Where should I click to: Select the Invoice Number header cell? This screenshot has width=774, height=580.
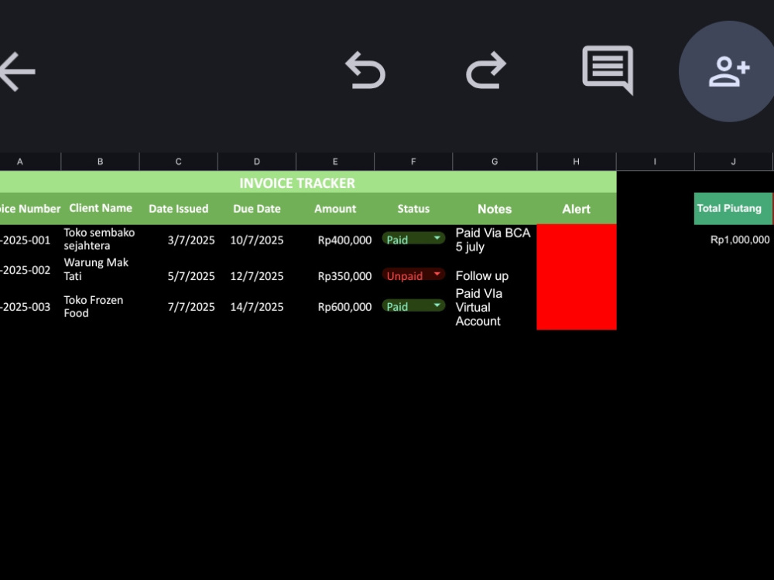(30, 209)
